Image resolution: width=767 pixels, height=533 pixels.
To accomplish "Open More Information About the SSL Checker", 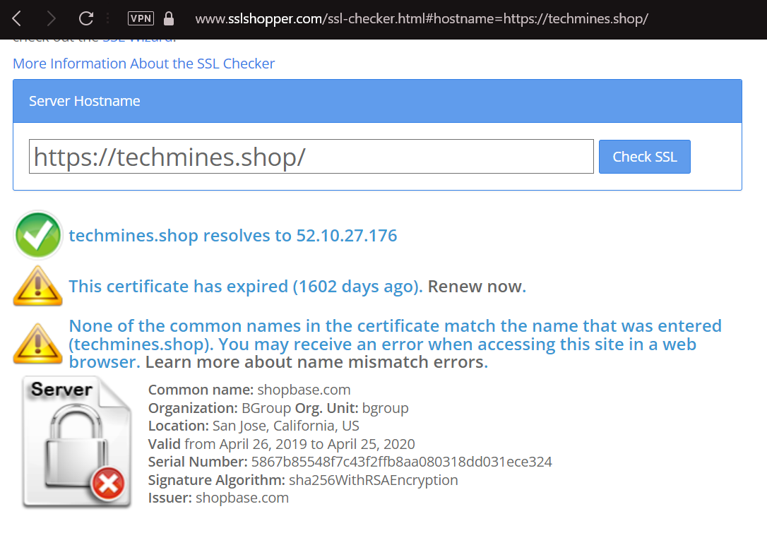I will 144,64.
